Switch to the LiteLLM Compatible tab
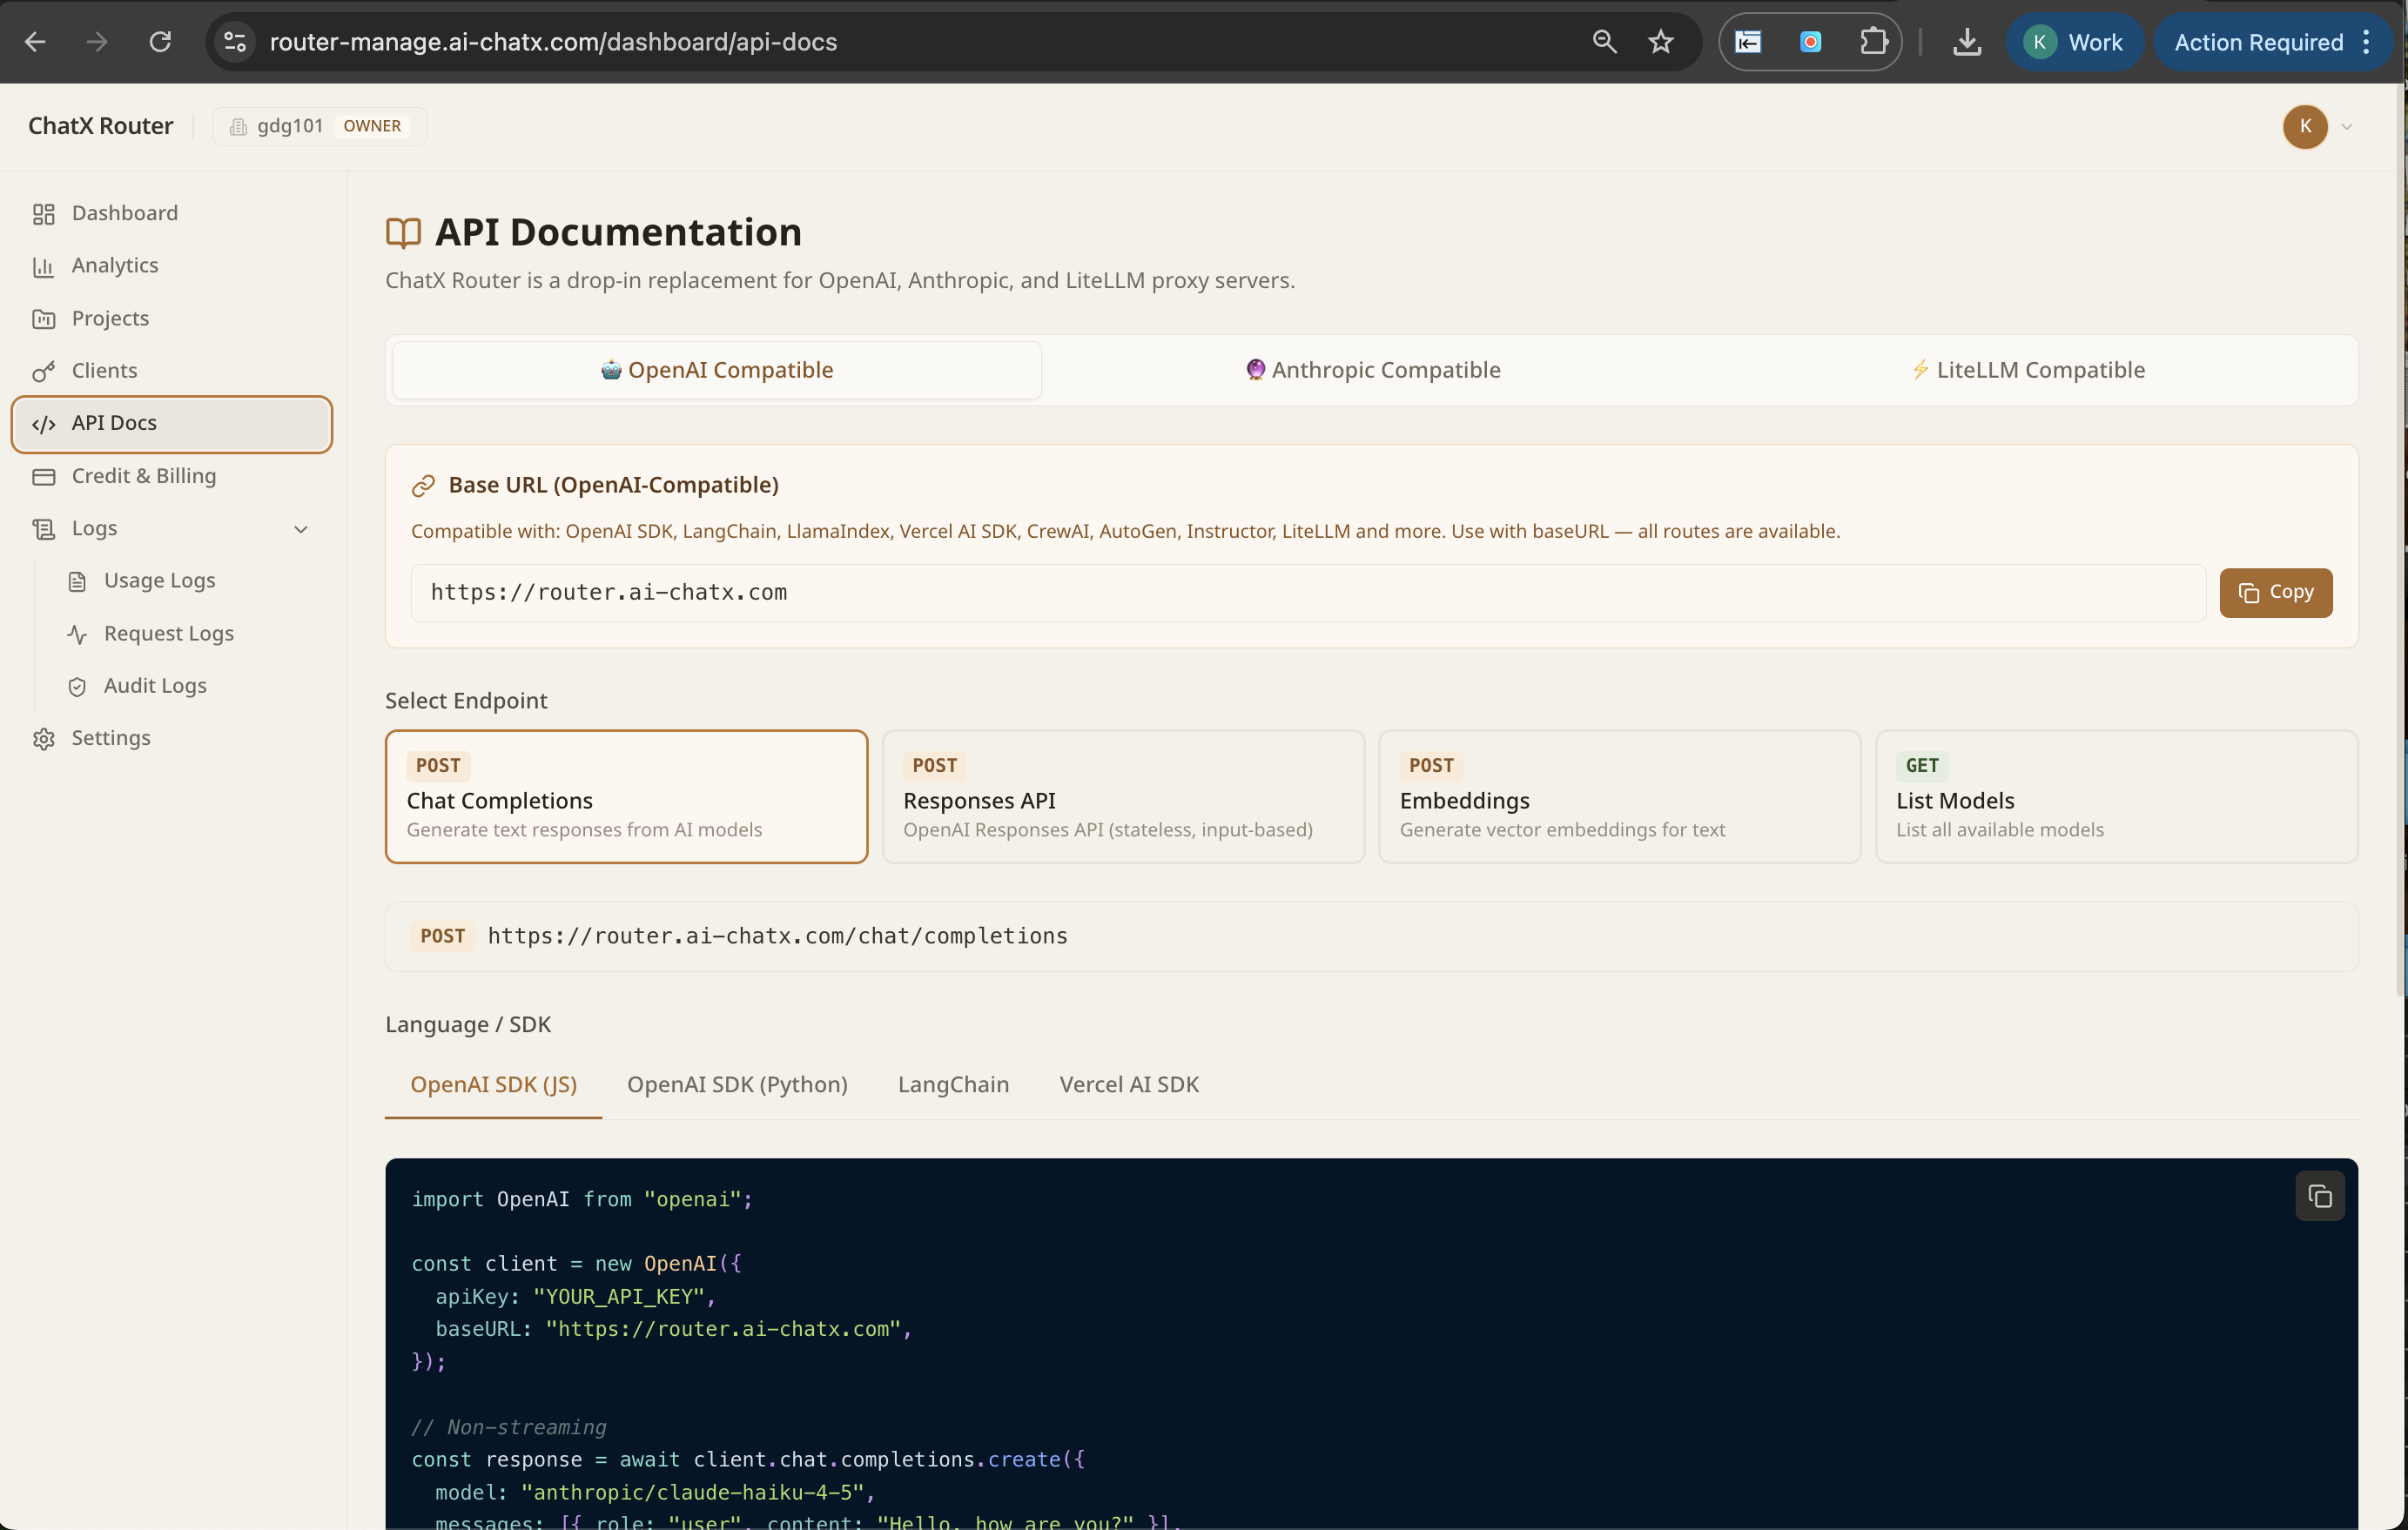Screen dimensions: 2408x1530 pyautogui.click(x=2028, y=370)
